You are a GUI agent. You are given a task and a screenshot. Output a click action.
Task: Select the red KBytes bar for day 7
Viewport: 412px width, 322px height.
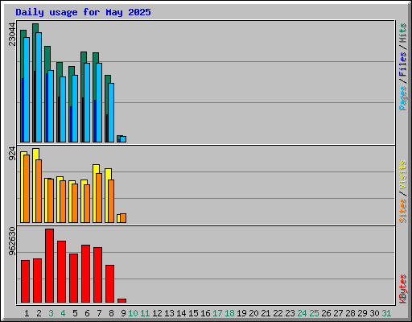click(x=97, y=275)
